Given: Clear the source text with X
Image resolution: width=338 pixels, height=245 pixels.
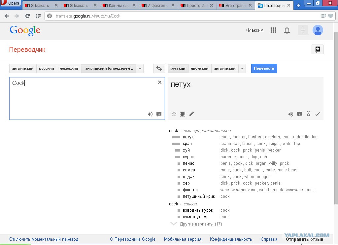Looking at the screenshot, I should [160, 82].
